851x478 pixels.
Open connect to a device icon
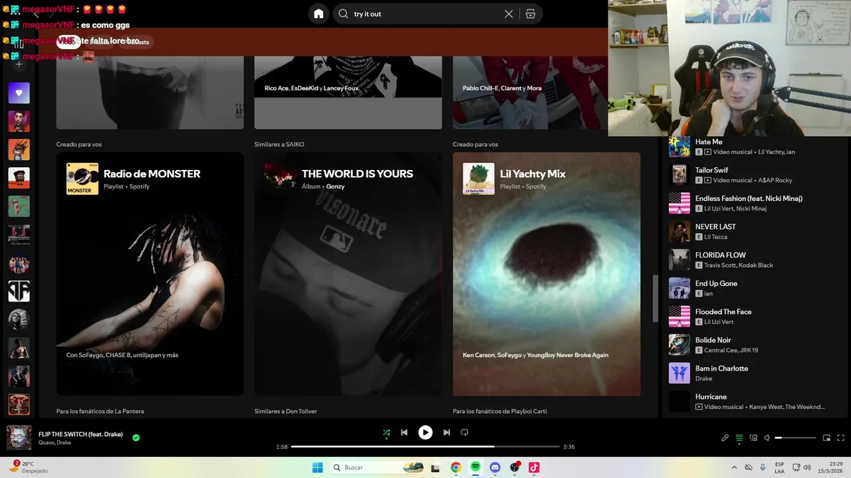pyautogui.click(x=753, y=438)
